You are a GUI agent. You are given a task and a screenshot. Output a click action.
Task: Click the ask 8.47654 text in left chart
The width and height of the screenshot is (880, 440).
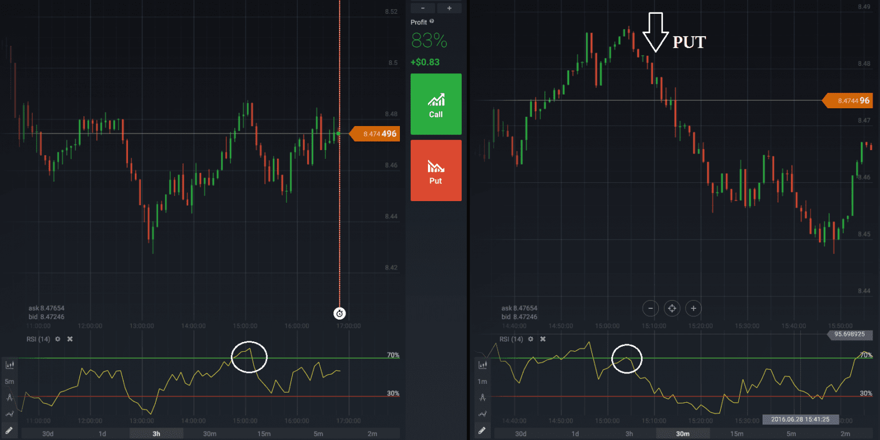point(46,308)
